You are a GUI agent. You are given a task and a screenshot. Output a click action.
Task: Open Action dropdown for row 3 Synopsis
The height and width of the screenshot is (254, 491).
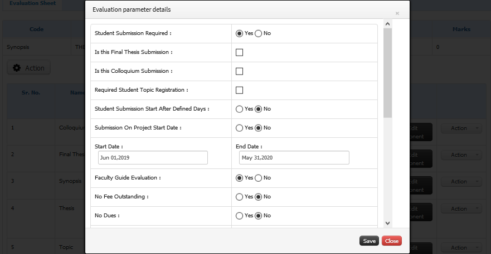(x=461, y=182)
